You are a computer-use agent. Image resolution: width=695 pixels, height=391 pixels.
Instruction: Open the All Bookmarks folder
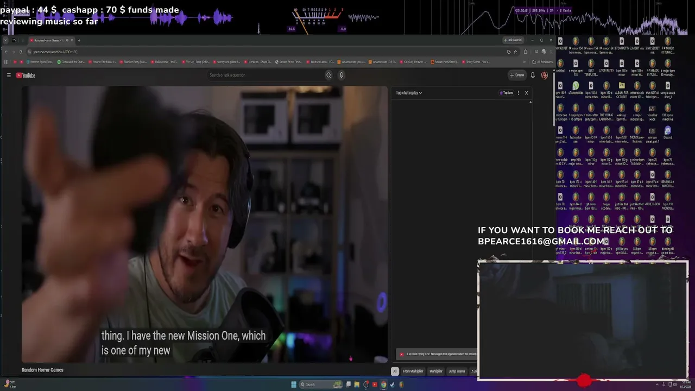[542, 62]
